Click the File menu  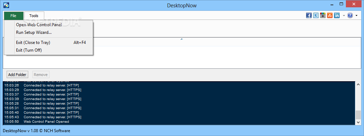coord(14,16)
